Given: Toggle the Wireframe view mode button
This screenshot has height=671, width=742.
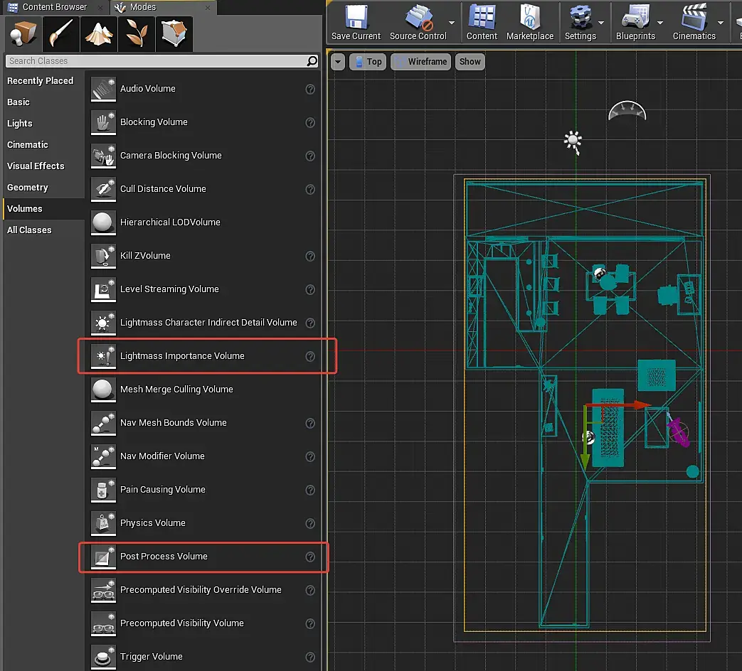Looking at the screenshot, I should point(420,62).
